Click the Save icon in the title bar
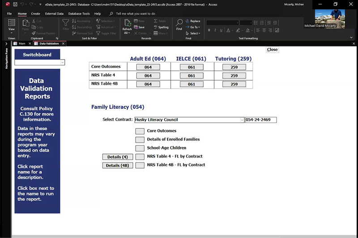358x238 pixels. [x=15, y=4]
